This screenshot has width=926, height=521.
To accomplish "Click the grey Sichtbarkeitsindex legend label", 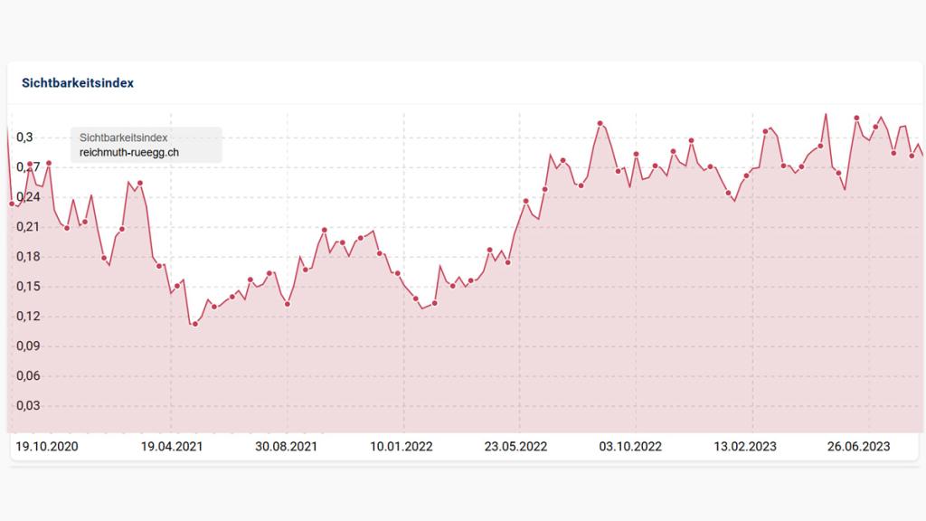I will 123,137.
